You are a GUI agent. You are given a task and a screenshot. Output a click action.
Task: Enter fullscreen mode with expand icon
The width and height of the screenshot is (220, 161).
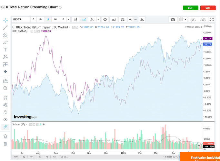tap(212, 19)
